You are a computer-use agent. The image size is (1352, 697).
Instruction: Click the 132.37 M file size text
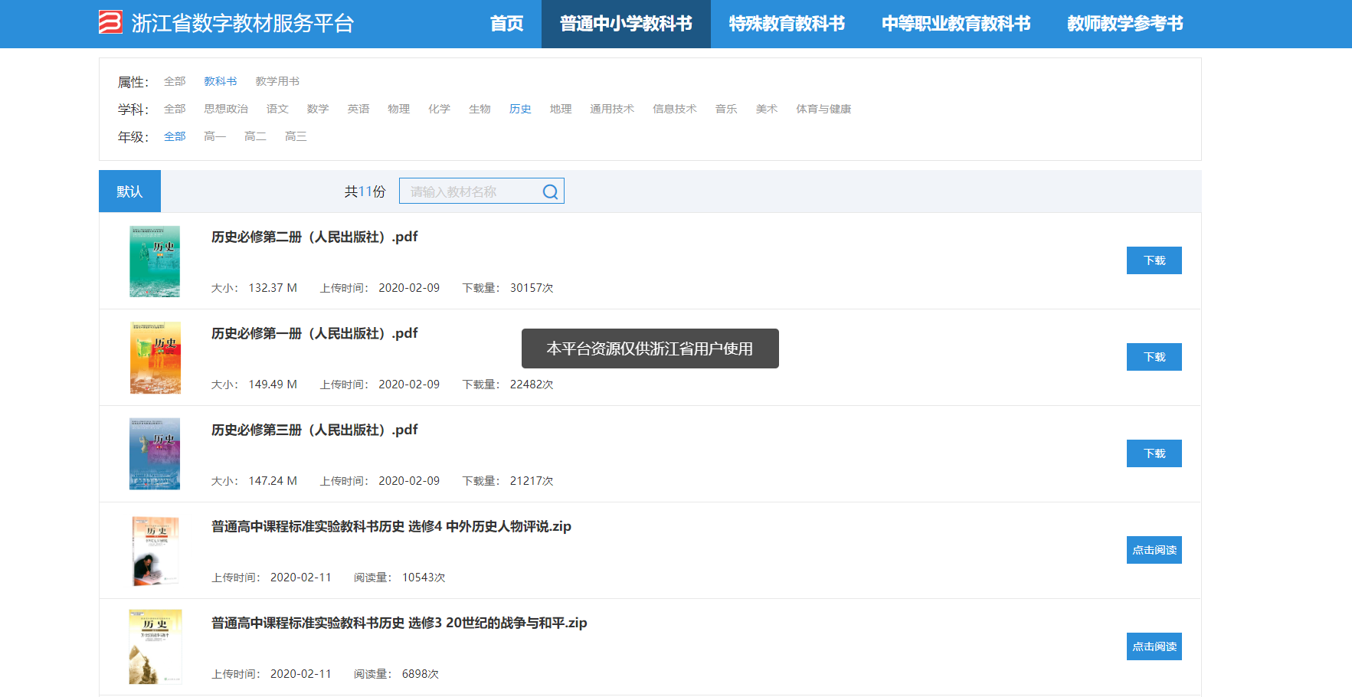[x=273, y=288]
